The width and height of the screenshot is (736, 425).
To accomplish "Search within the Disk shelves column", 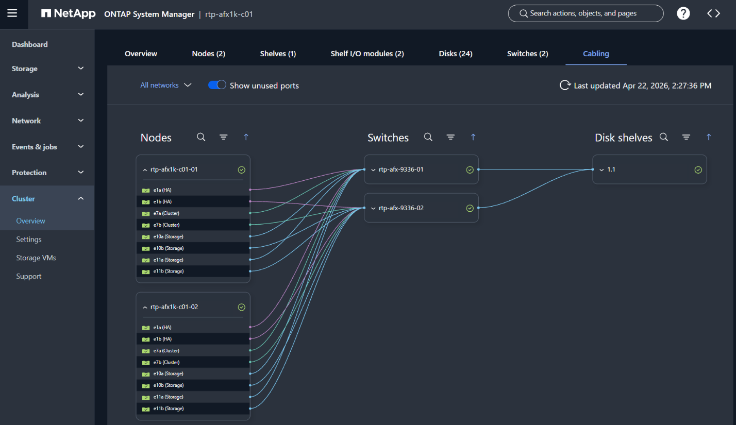I will click(664, 137).
